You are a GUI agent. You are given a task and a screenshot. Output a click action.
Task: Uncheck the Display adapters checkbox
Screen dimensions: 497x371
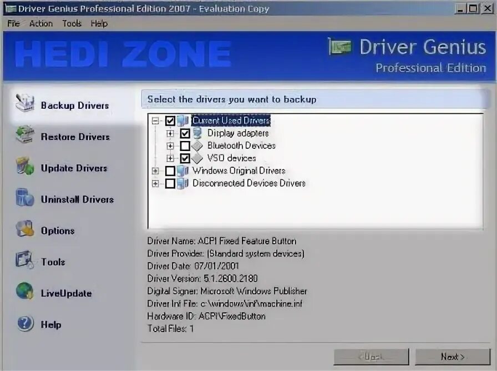pyautogui.click(x=185, y=133)
